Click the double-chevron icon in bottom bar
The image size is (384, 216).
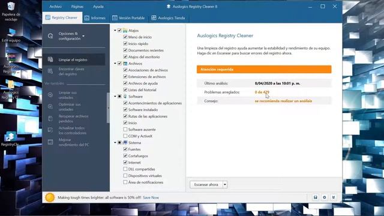(x=334, y=197)
